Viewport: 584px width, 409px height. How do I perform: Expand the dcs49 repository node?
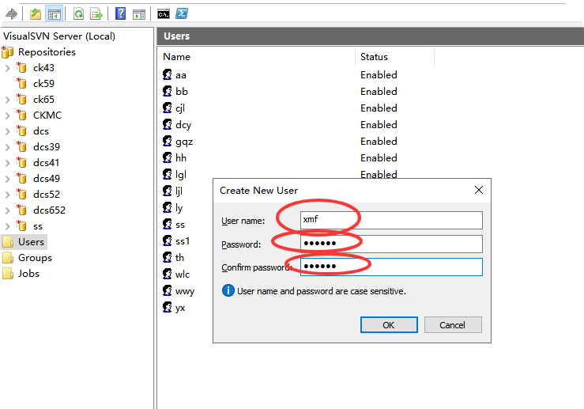[x=7, y=179]
